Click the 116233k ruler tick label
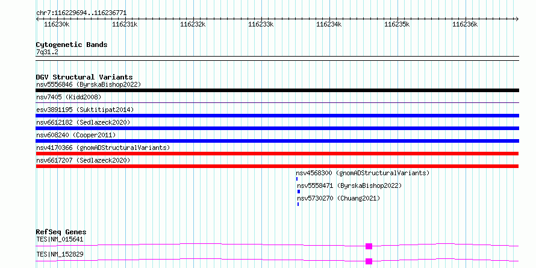The width and height of the screenshot is (536, 268). 261,24
